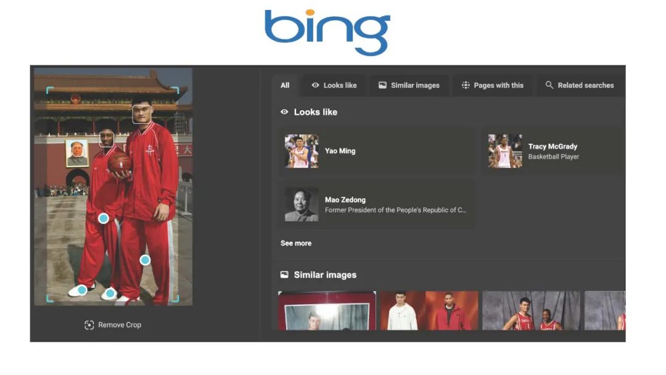Open the All results tab
This screenshot has height=375, width=666.
click(x=285, y=85)
